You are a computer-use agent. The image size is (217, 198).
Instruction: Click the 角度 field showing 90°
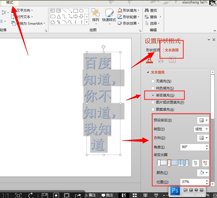pyautogui.click(x=192, y=147)
